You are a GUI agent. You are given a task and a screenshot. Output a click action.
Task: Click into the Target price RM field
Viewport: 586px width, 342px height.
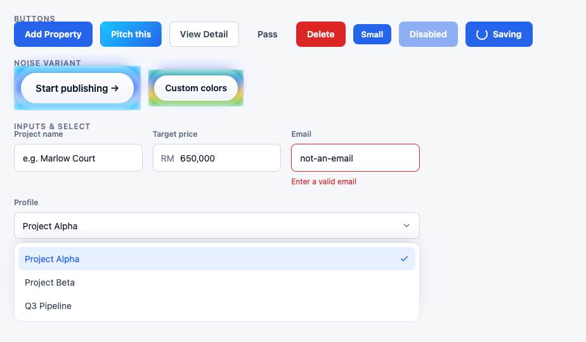pyautogui.click(x=217, y=158)
